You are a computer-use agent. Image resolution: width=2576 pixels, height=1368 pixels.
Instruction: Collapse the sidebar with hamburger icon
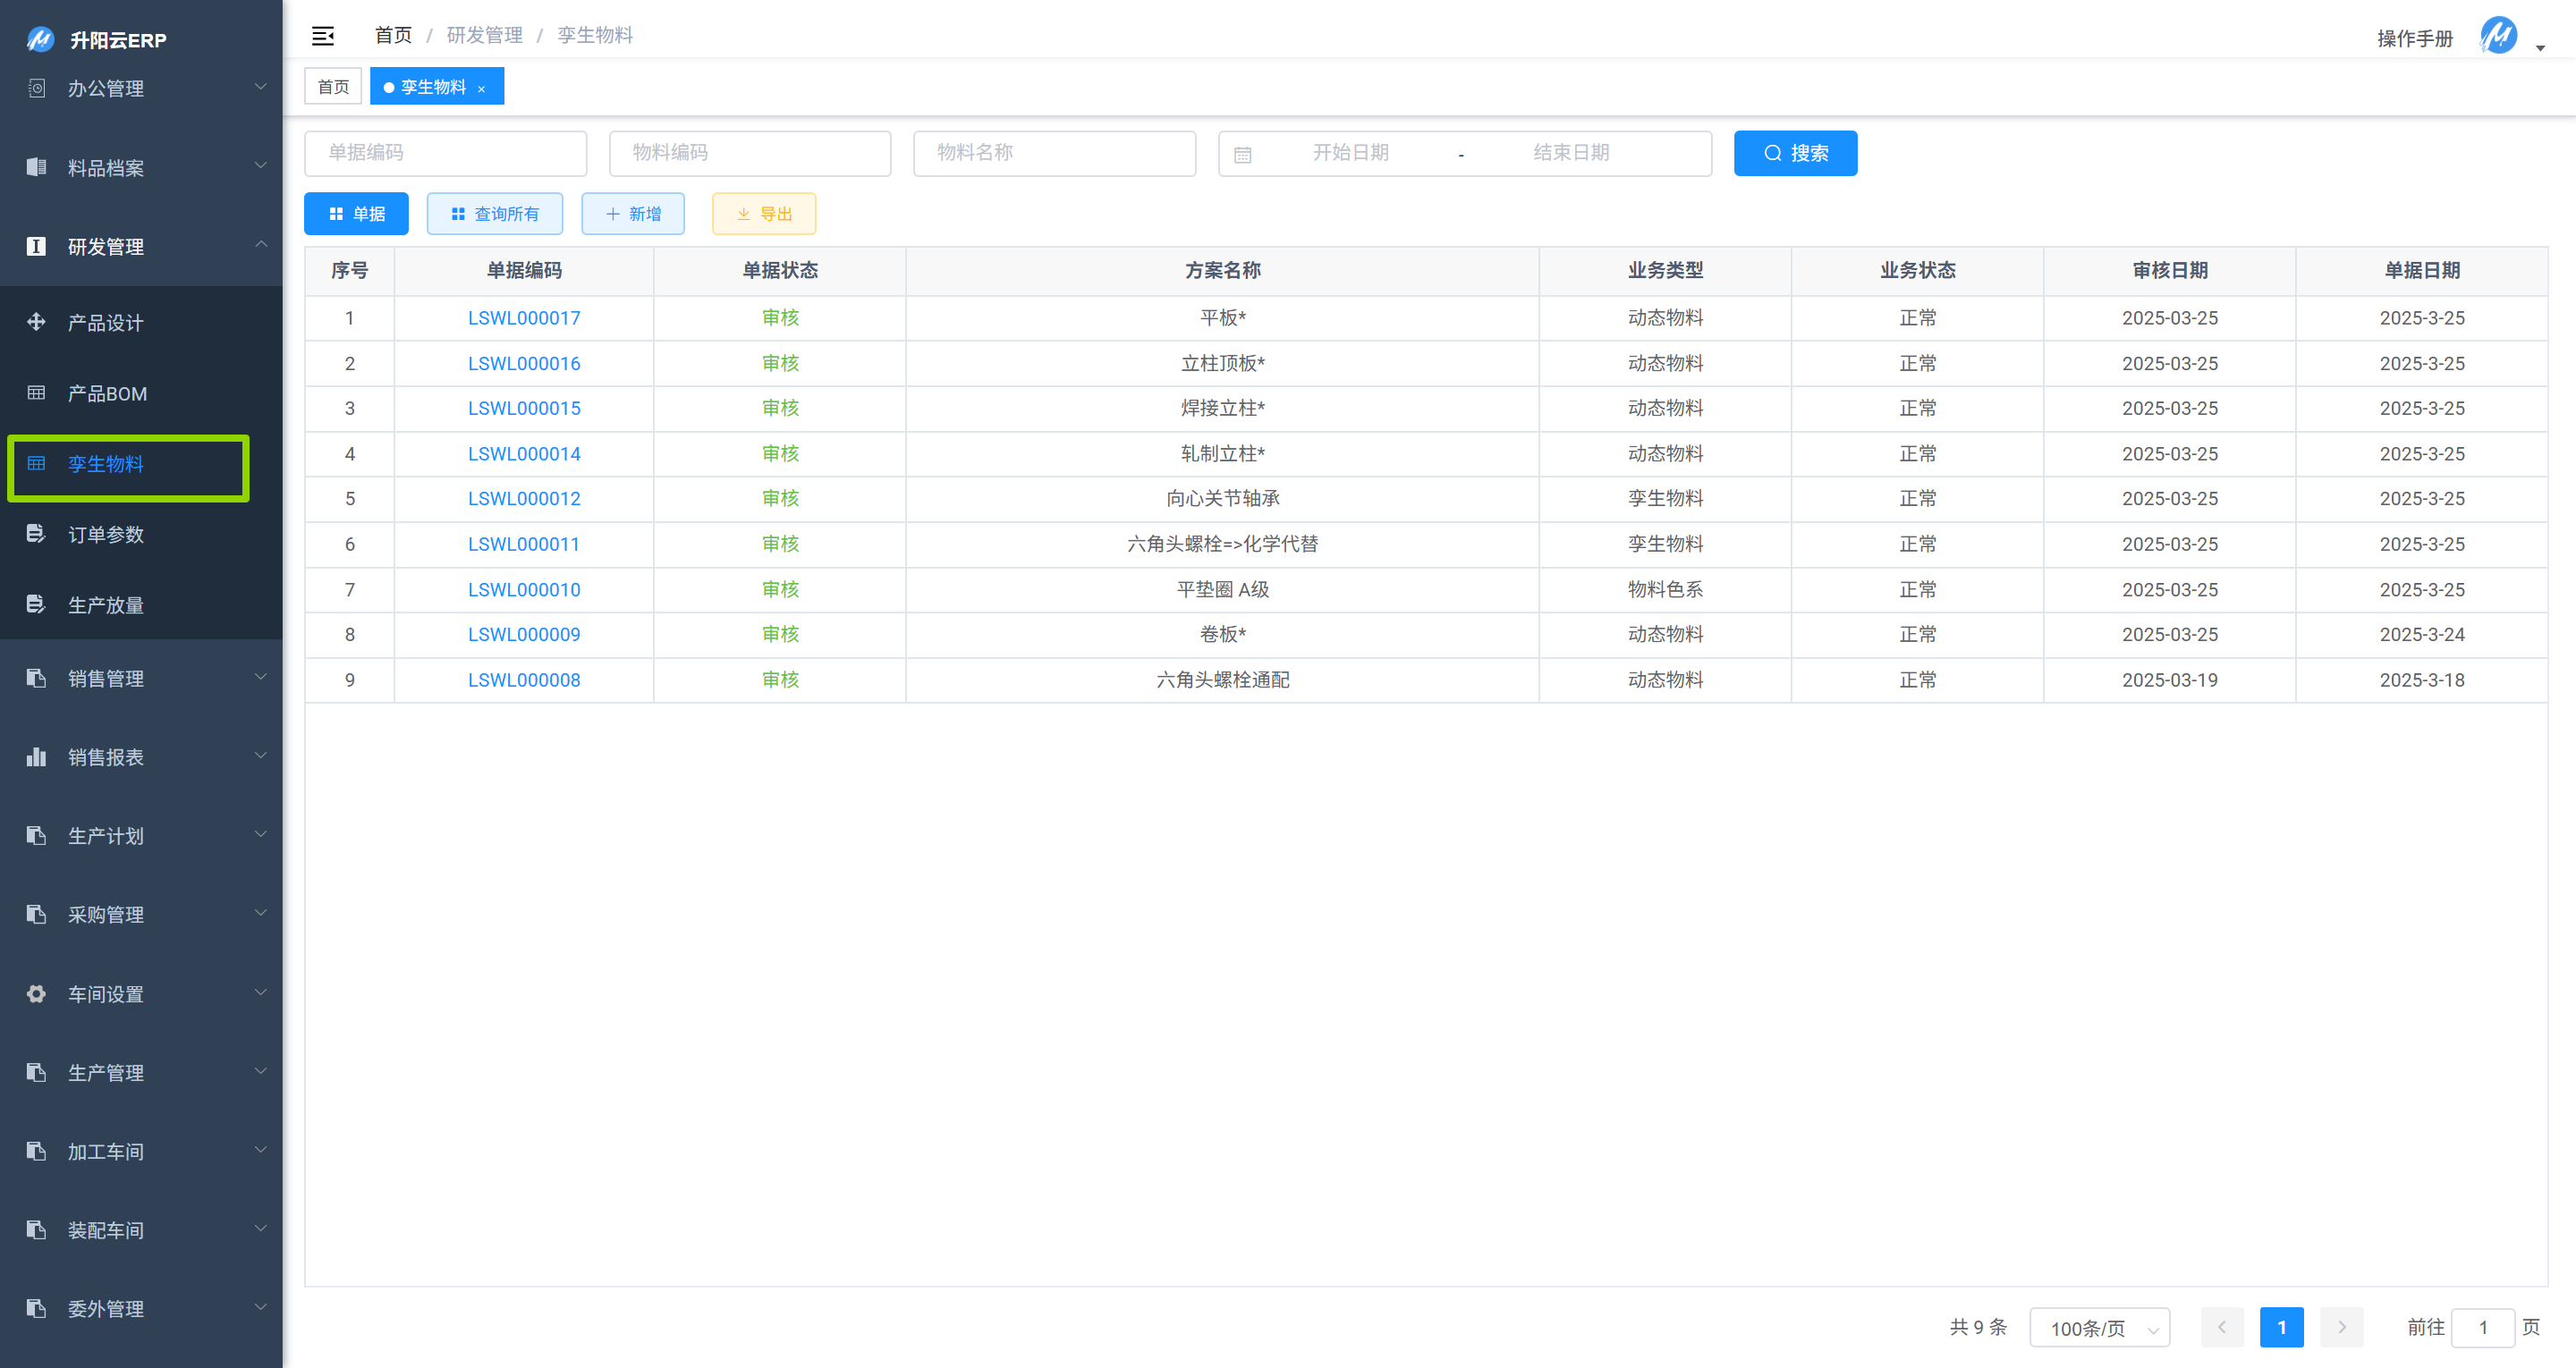[x=322, y=36]
